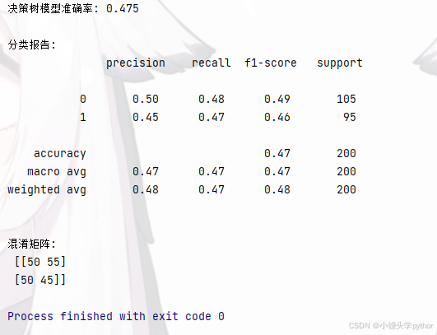Click the recall column header
This screenshot has height=335, width=437.
pos(212,63)
